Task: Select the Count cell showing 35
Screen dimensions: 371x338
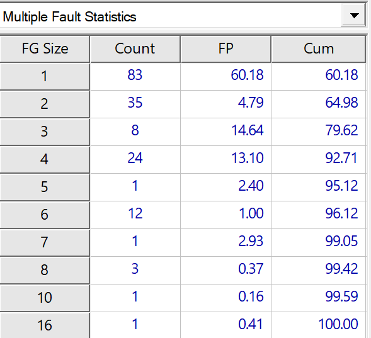Action: click(x=135, y=104)
